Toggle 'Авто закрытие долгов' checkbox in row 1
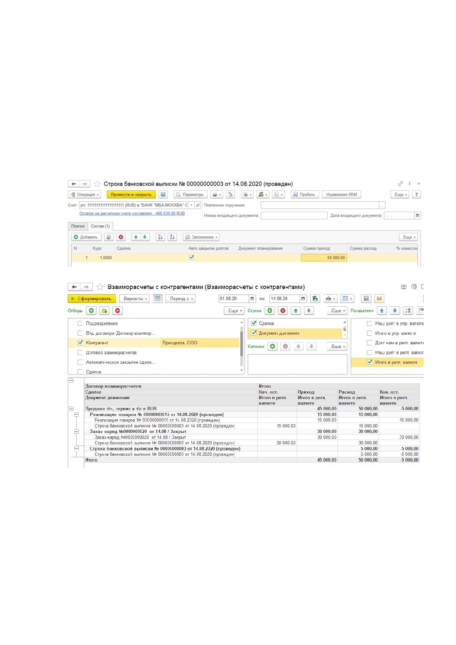The height and width of the screenshot is (645, 456). 191,257
